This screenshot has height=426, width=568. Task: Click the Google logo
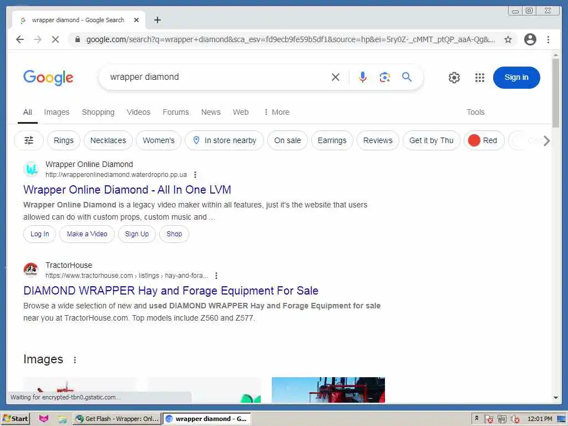click(48, 78)
